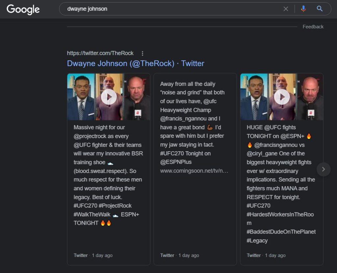Click 'Twitter · 1 day ago' under the third tweet
337x273 pixels.
click(266, 255)
